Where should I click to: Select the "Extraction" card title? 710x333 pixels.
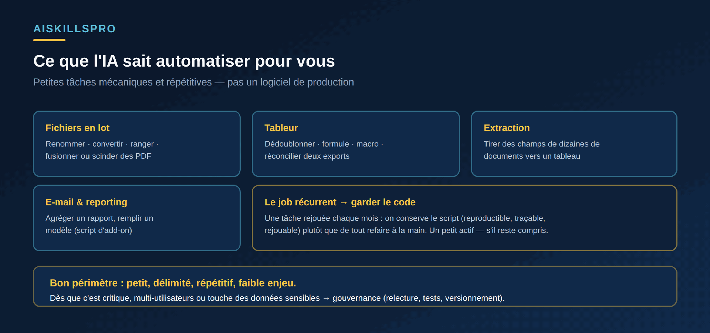[x=507, y=128]
